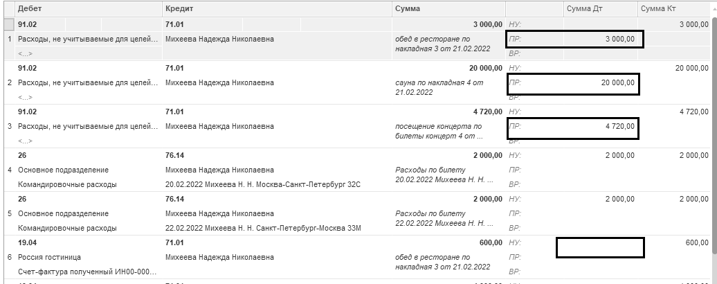Image resolution: width=717 pixels, height=284 pixels.
Task: Open "Счет-фактура полученный ИН00-000..." entry
Action: click(87, 272)
